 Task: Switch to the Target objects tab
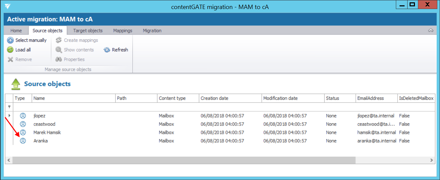88,30
